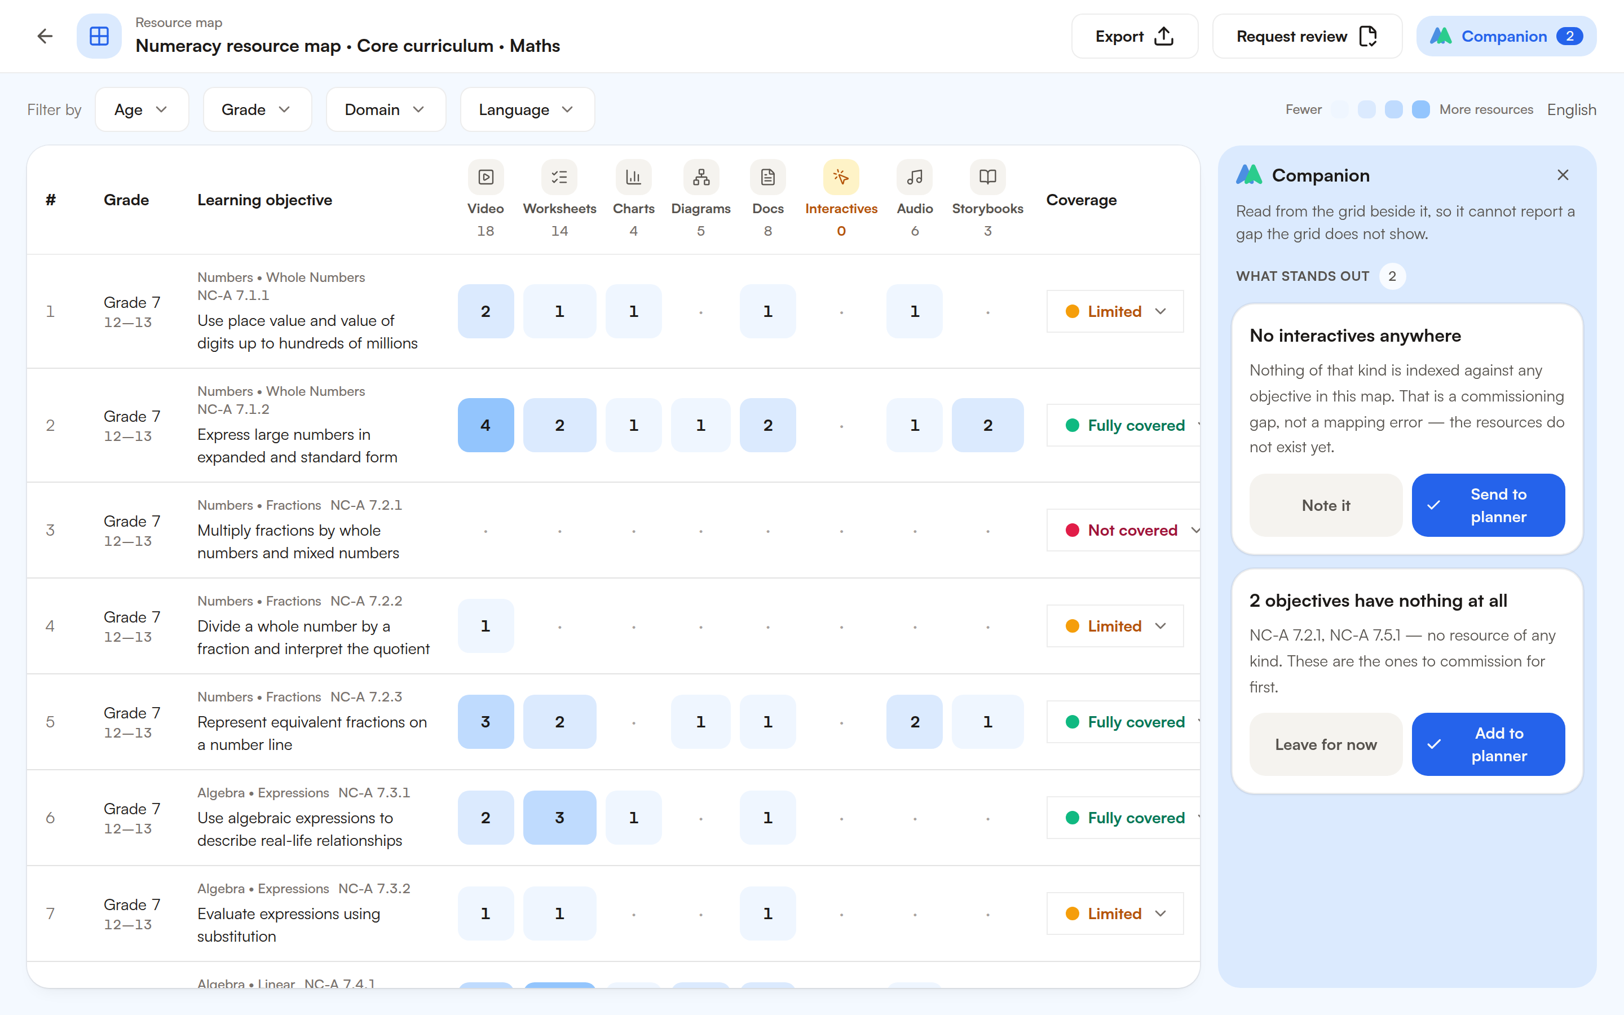Click Companion logo in top button

click(x=1441, y=36)
